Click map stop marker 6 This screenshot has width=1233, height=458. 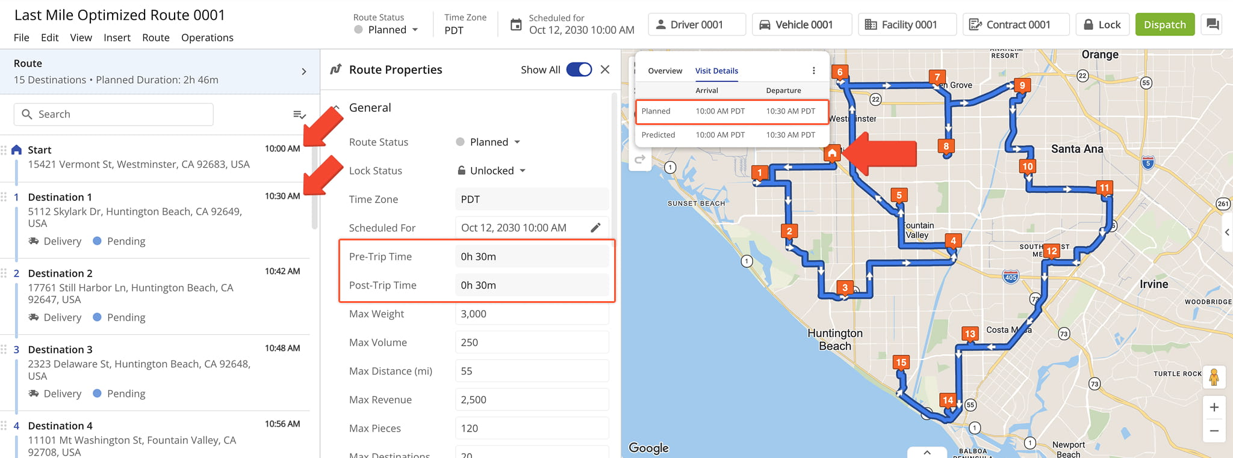[x=840, y=72]
